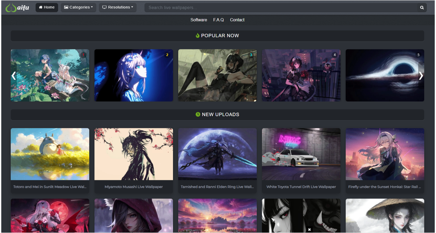
Task: Click the title 'Miyamoto Musashi Live Wallpaper'
Action: 134,187
